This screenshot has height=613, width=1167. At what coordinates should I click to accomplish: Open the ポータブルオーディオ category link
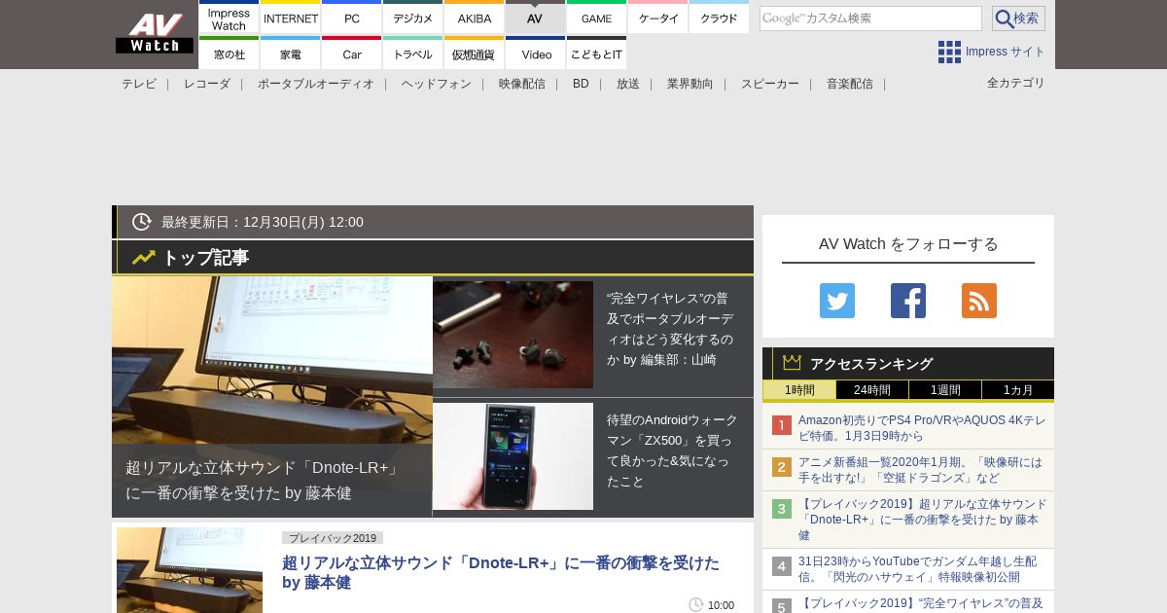pos(315,84)
